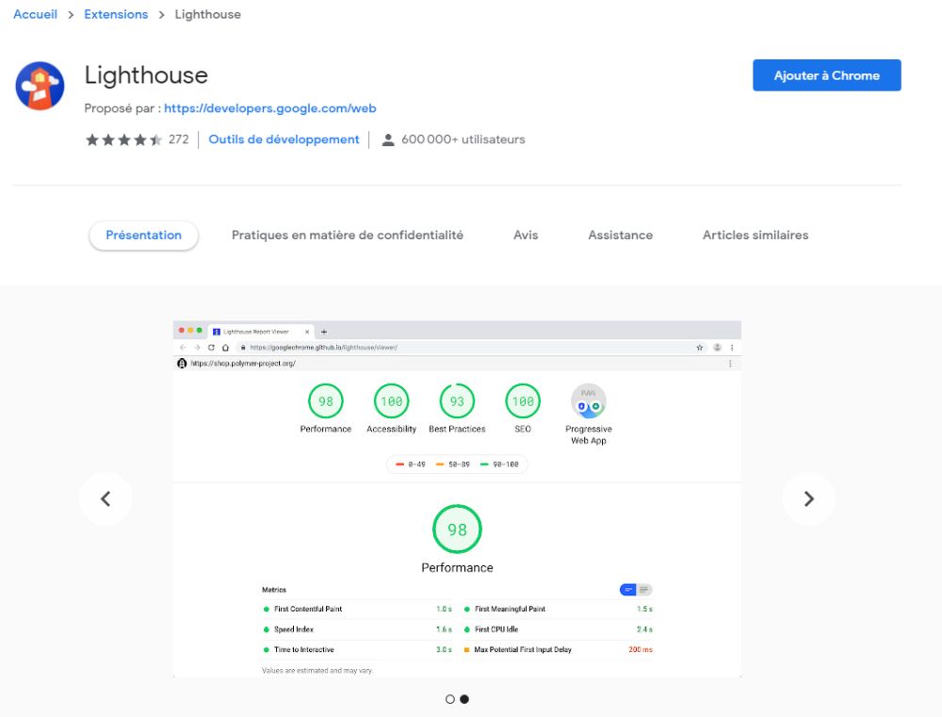Click the Speed Index metric row

[x=357, y=629]
